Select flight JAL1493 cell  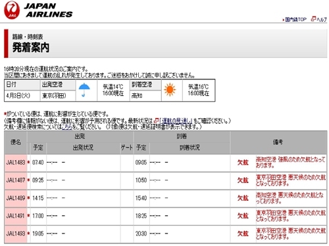coord(16,234)
